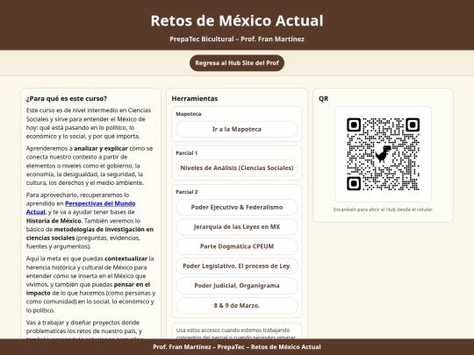Image resolution: width=474 pixels, height=355 pixels.
Task: Click the QR card heading
Action: (323, 99)
